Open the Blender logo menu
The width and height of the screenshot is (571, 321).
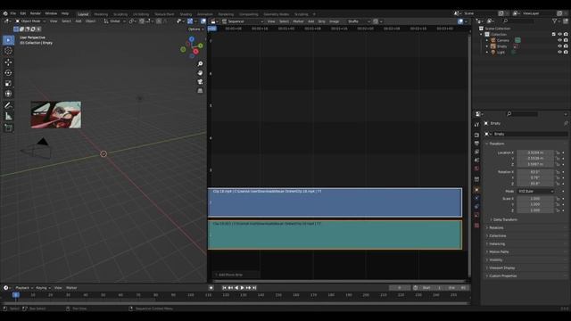point(5,13)
